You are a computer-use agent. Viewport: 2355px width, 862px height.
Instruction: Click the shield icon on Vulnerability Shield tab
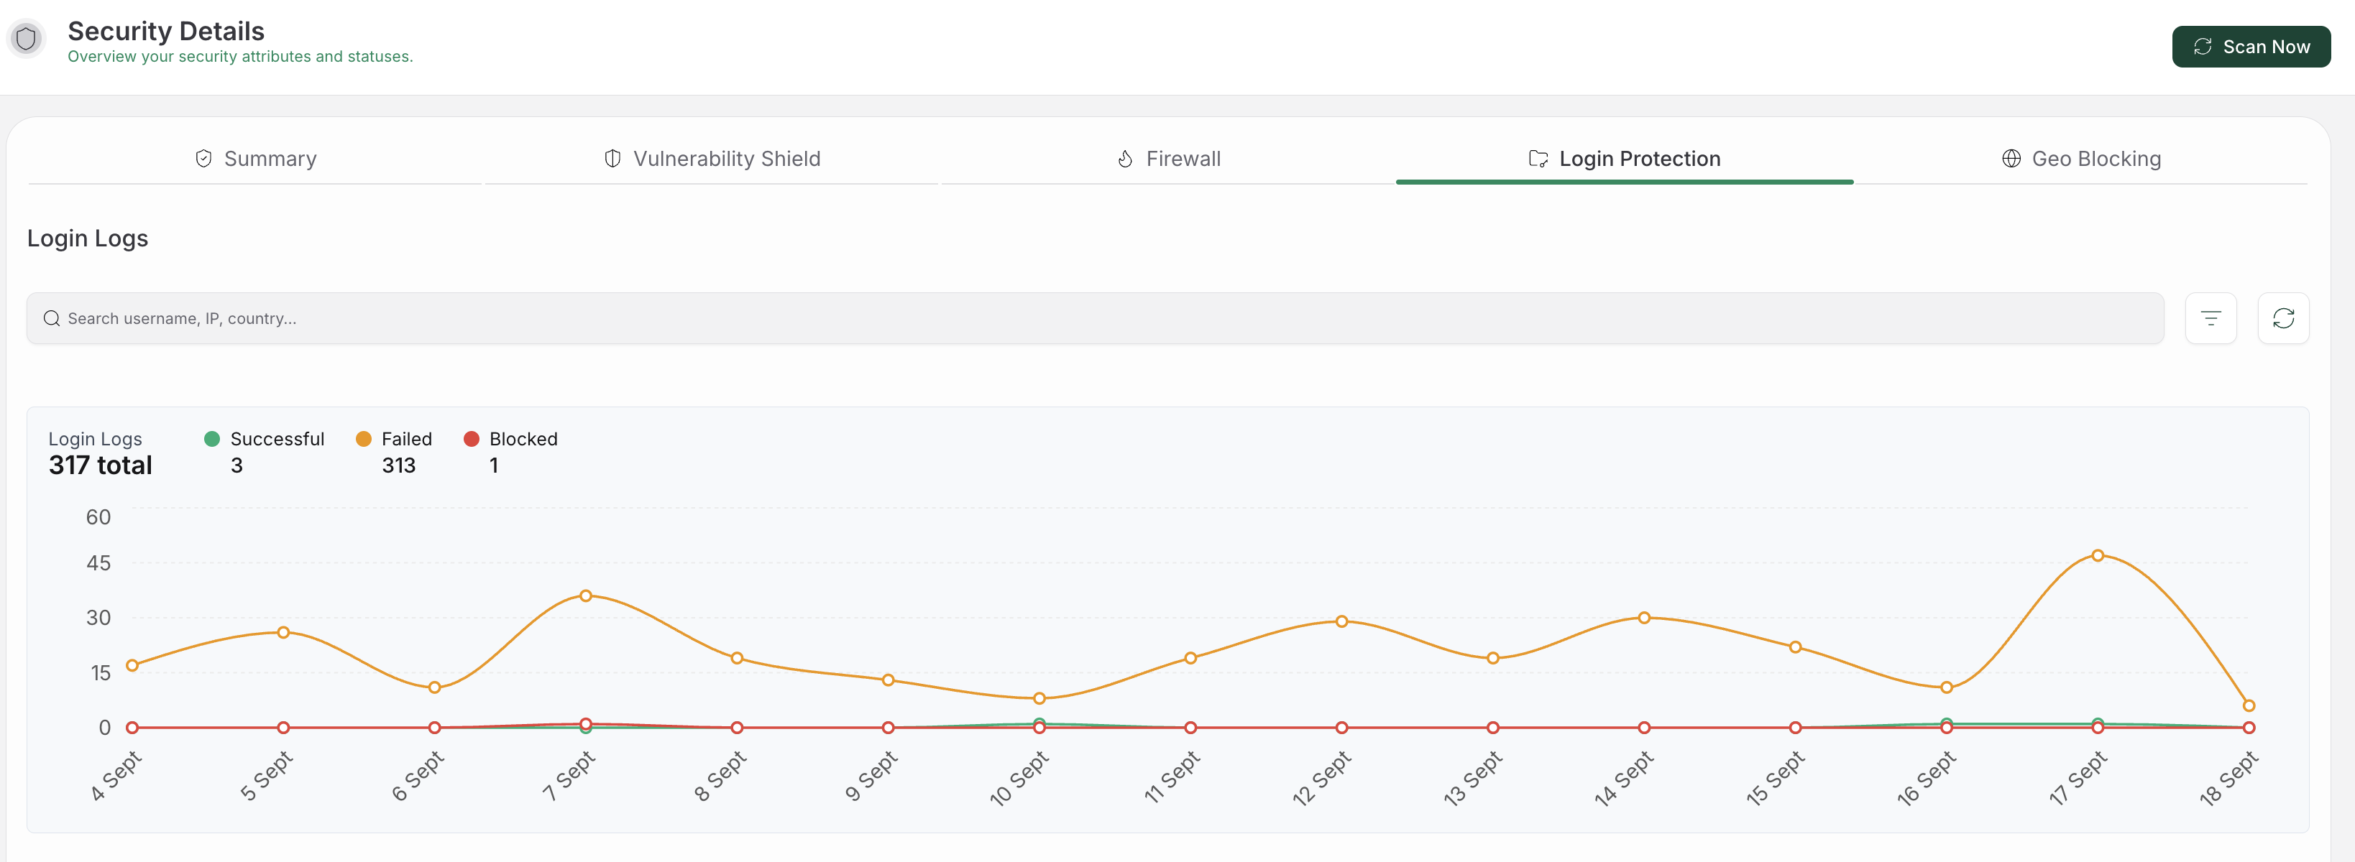tap(612, 159)
